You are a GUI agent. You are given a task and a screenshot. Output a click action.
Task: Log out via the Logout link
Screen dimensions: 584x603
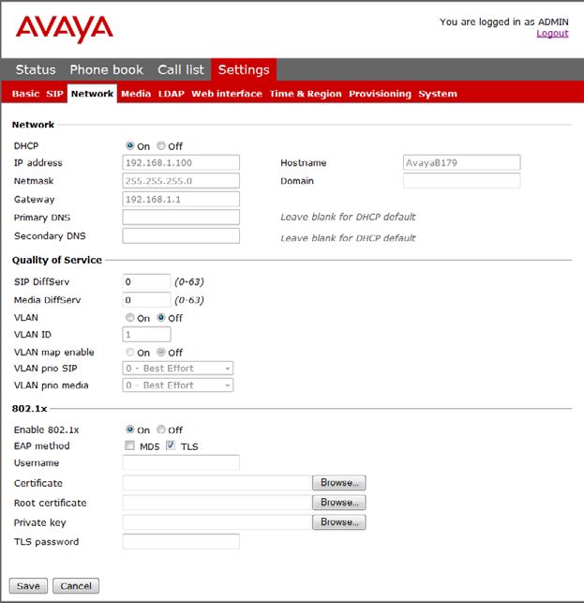(x=552, y=34)
